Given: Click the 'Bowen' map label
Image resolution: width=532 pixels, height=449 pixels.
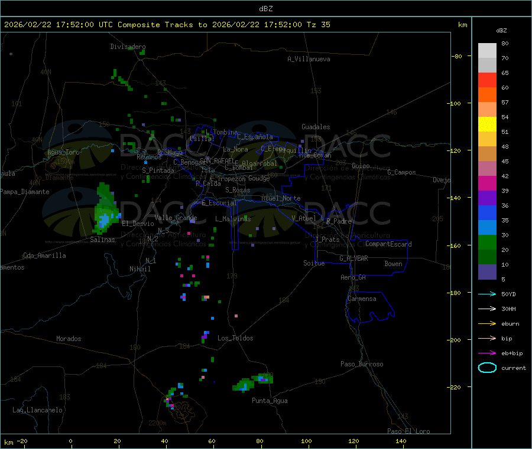Looking at the screenshot, I should 394,264.
